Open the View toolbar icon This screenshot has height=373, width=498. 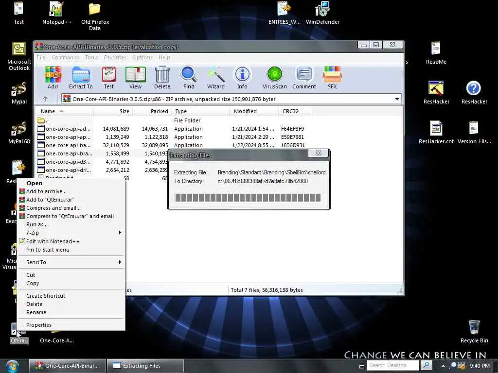(135, 78)
